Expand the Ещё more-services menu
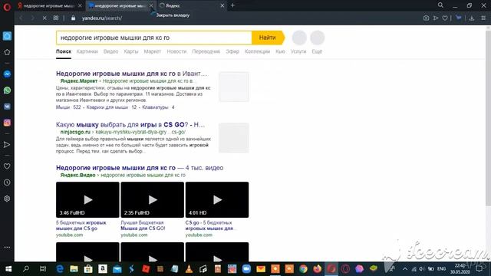 317,51
